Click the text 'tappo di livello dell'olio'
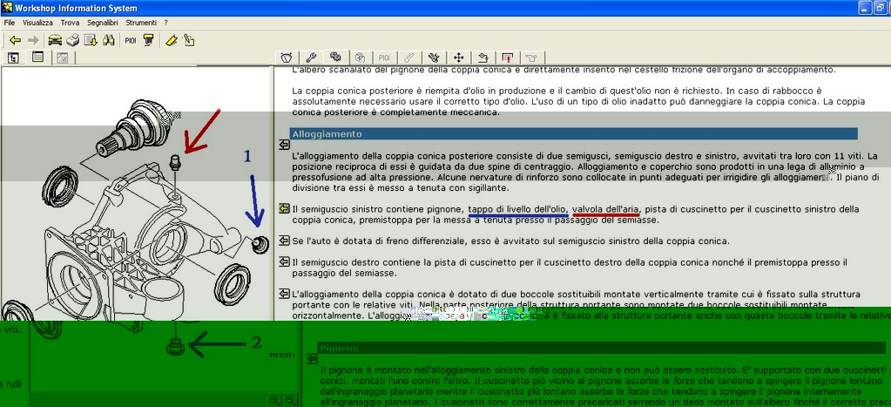Screen dimensions: 891x407 518,209
